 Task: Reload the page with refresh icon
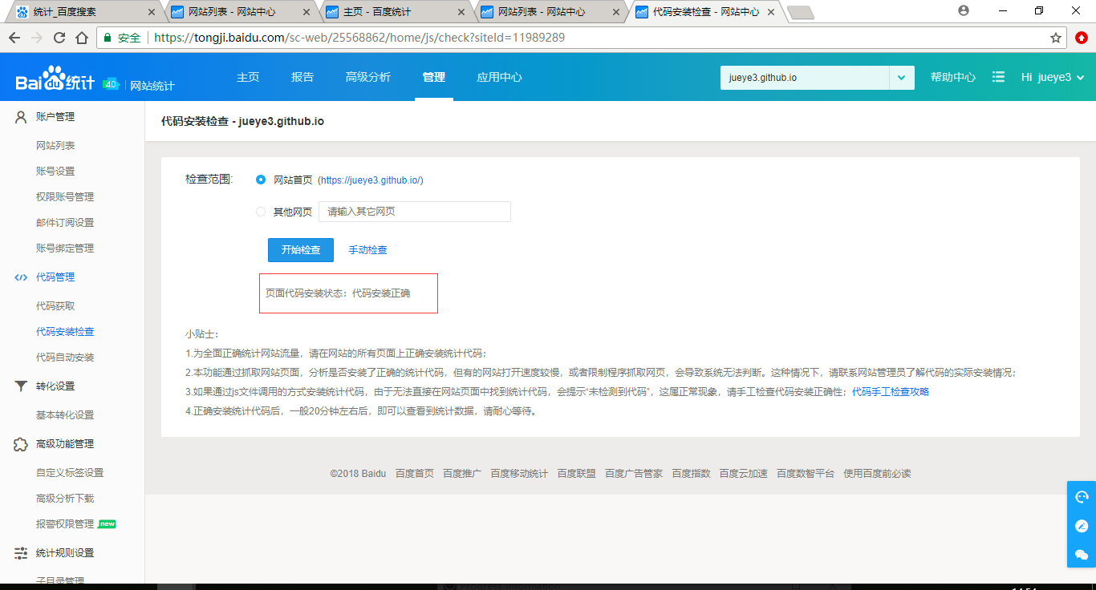click(59, 38)
